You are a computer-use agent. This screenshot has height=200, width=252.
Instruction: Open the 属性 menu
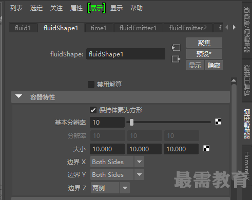[76, 8]
